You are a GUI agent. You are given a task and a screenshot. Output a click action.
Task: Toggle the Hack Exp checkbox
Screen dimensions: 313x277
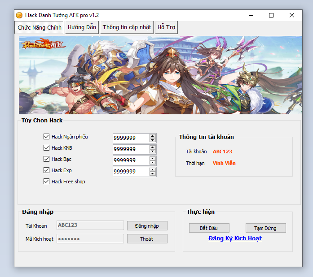coord(46,170)
